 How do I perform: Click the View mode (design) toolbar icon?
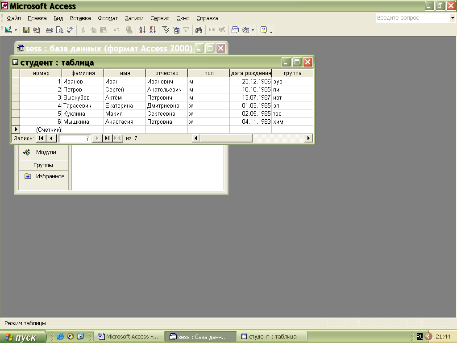pyautogui.click(x=8, y=30)
